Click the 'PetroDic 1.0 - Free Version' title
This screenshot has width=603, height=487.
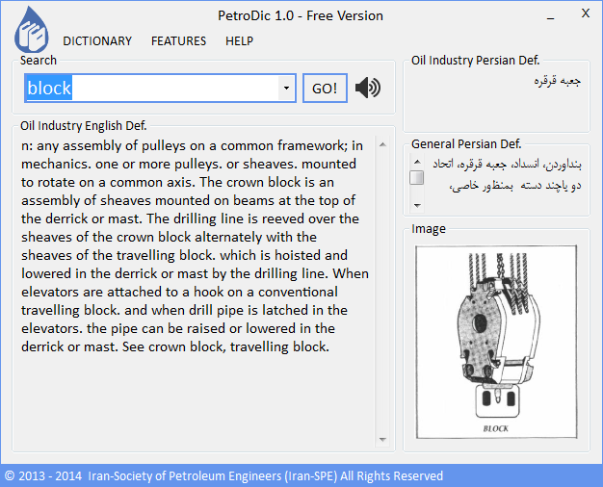[x=301, y=15]
